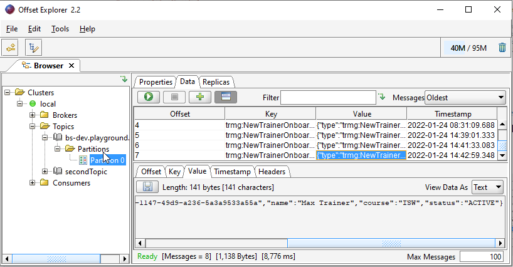Expand the secondTopic node
Screen dimensions: 513x267
pos(45,171)
